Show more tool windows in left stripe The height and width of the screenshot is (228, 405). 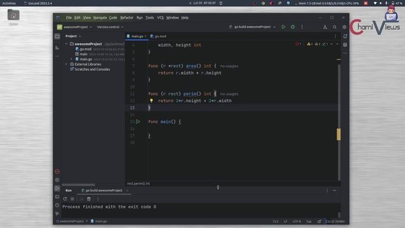coord(58,56)
